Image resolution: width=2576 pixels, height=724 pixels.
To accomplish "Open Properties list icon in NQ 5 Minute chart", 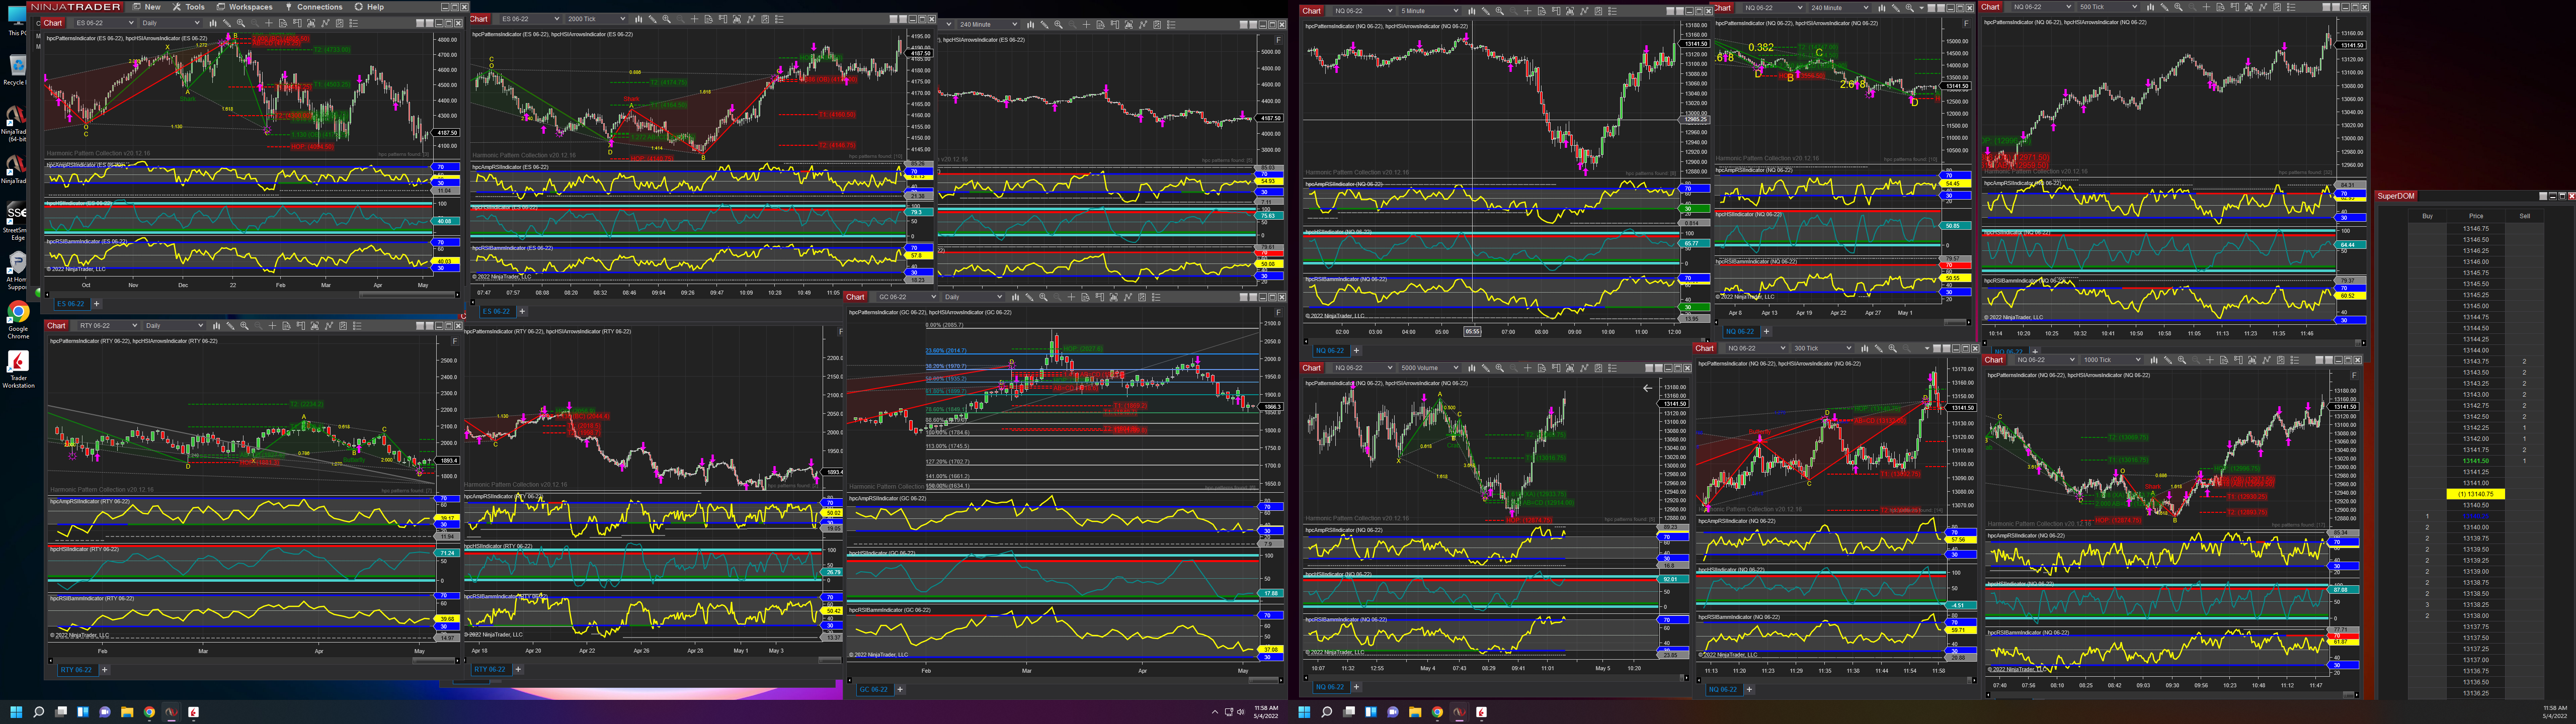I will click(x=1613, y=11).
